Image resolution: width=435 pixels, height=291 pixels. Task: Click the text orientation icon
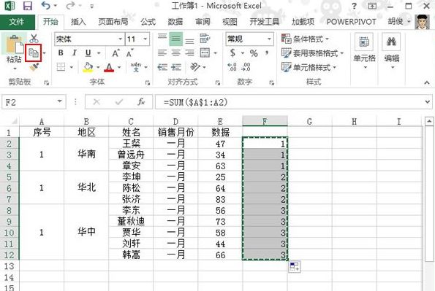195,66
